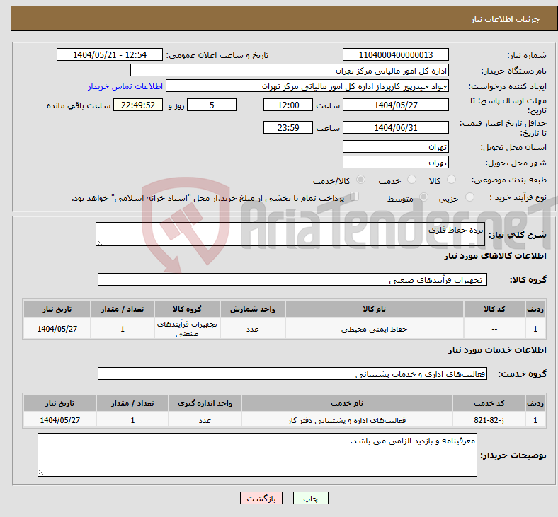The width and height of the screenshot is (558, 517).
Task: Select the کالا/خدمت radio button
Action: pos(361,180)
